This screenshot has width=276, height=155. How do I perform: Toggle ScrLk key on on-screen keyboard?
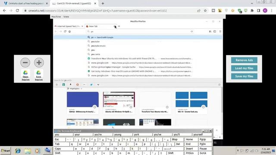205,153
